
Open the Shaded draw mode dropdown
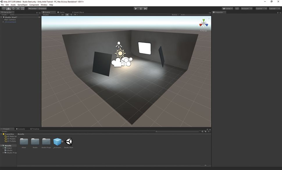(51, 15)
